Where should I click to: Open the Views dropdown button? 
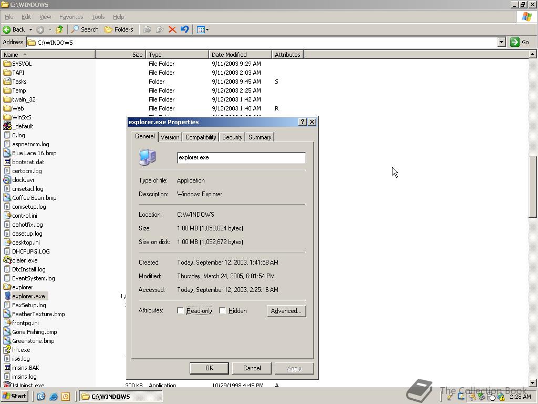pos(202,29)
